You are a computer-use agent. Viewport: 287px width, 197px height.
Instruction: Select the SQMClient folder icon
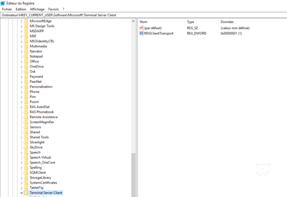coord(26,173)
